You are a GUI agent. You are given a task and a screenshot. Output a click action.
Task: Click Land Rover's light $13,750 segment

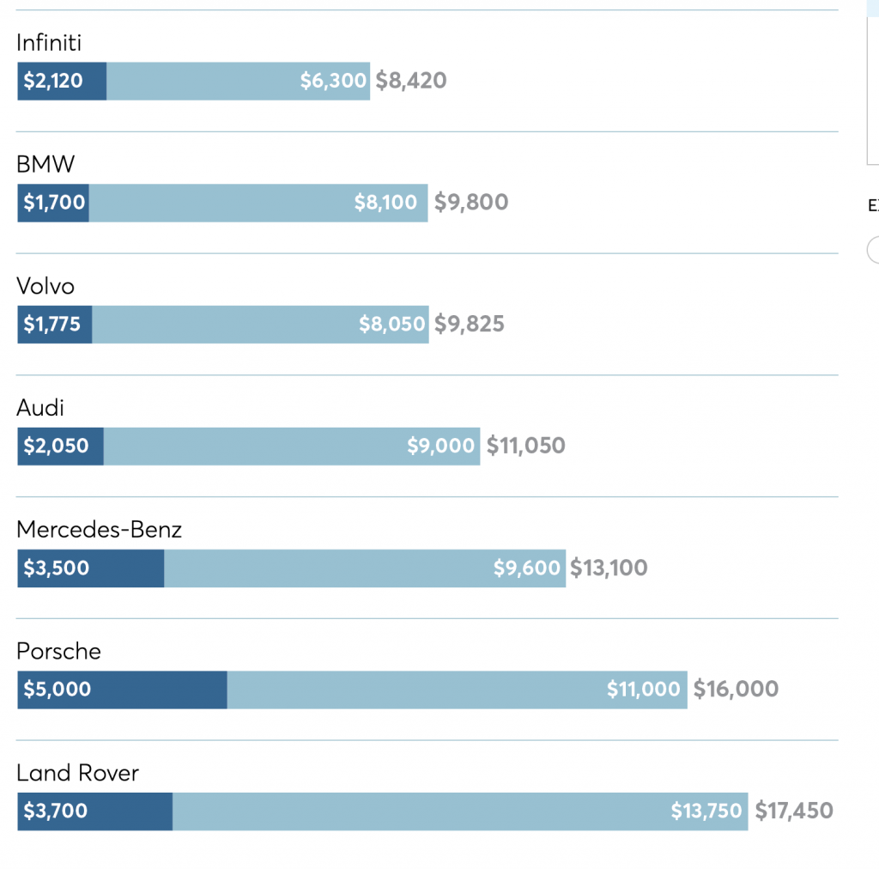pyautogui.click(x=460, y=811)
